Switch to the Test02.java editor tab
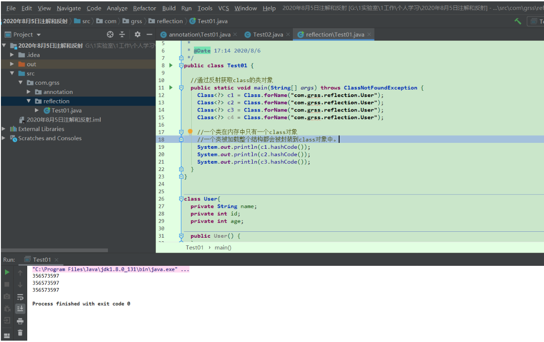Image resolution: width=544 pixels, height=342 pixels. 267,34
